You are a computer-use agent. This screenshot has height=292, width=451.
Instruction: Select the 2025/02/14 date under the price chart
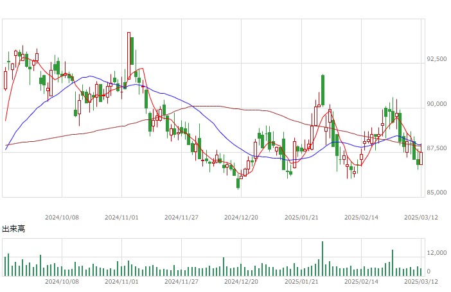point(361,218)
